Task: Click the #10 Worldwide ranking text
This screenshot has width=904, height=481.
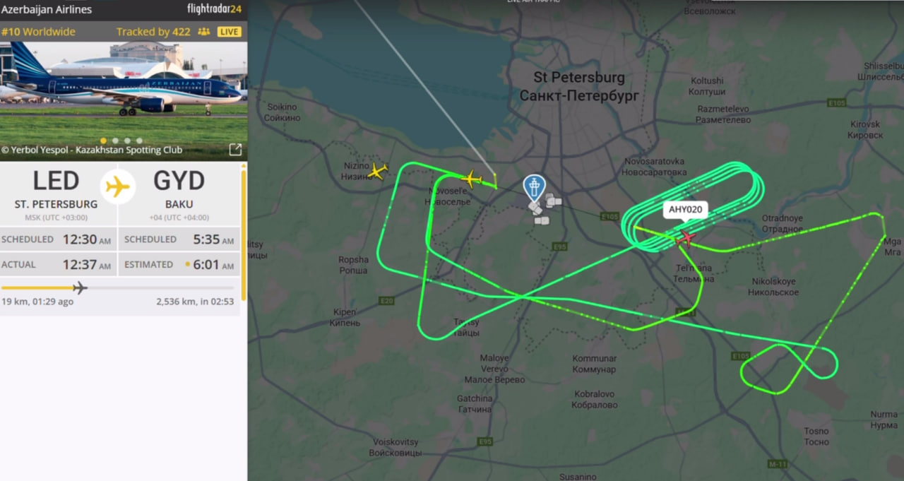Action: (38, 32)
